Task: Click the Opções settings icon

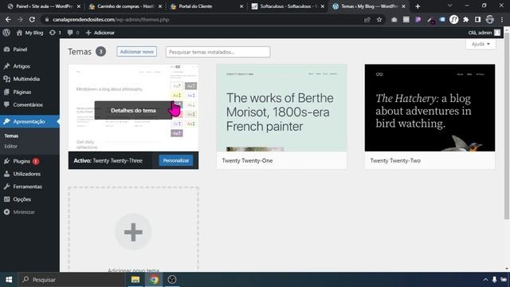Action: click(x=7, y=199)
